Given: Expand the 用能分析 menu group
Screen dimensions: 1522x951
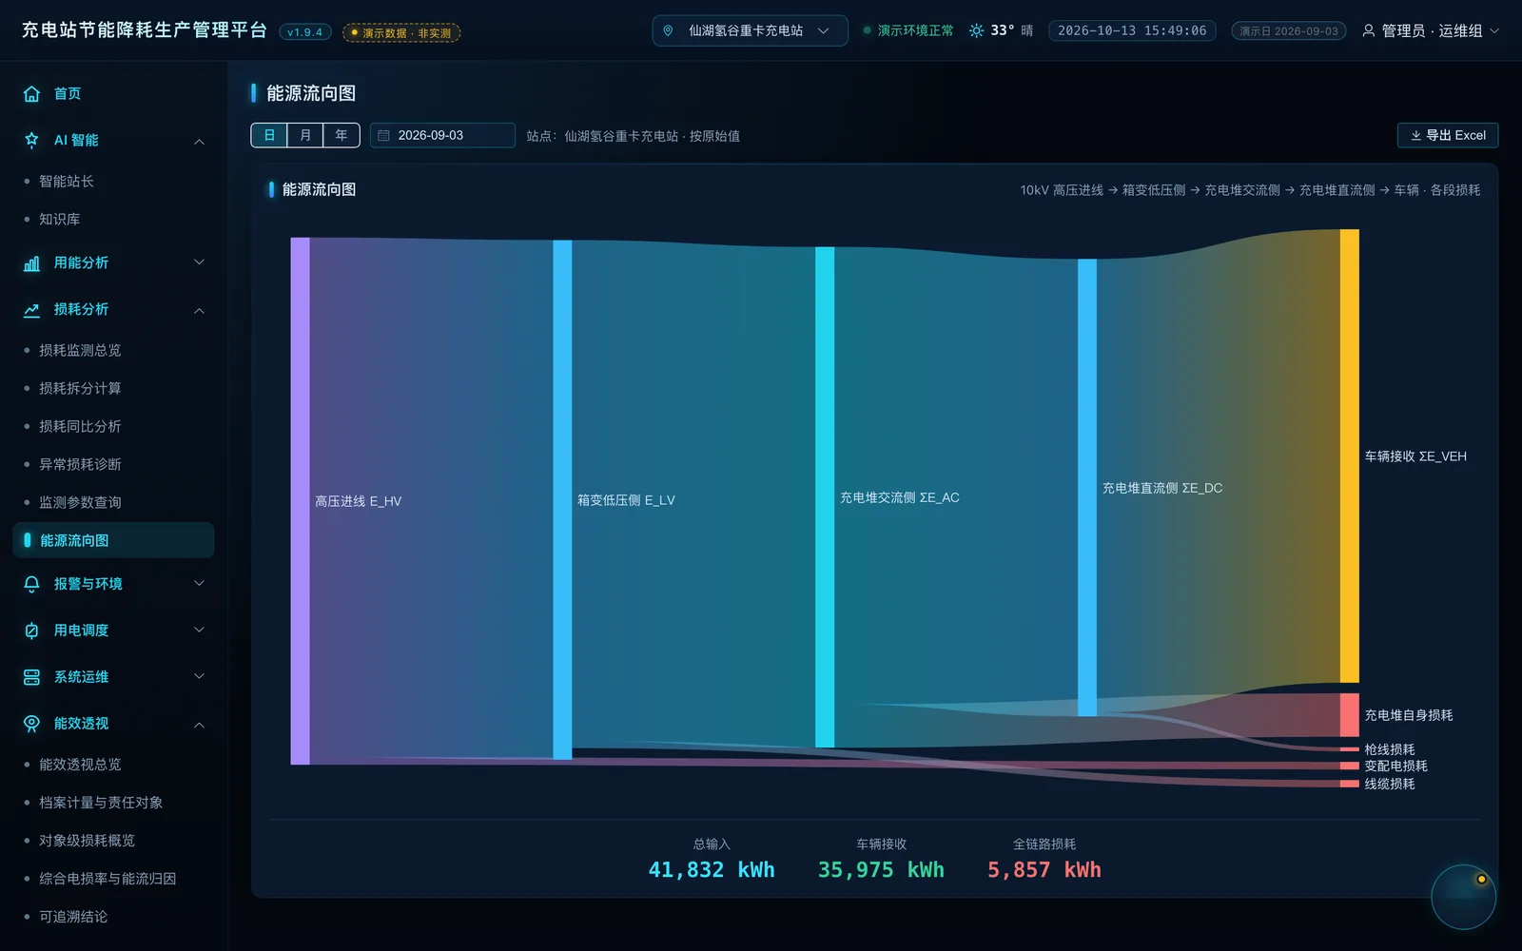Looking at the screenshot, I should (199, 262).
